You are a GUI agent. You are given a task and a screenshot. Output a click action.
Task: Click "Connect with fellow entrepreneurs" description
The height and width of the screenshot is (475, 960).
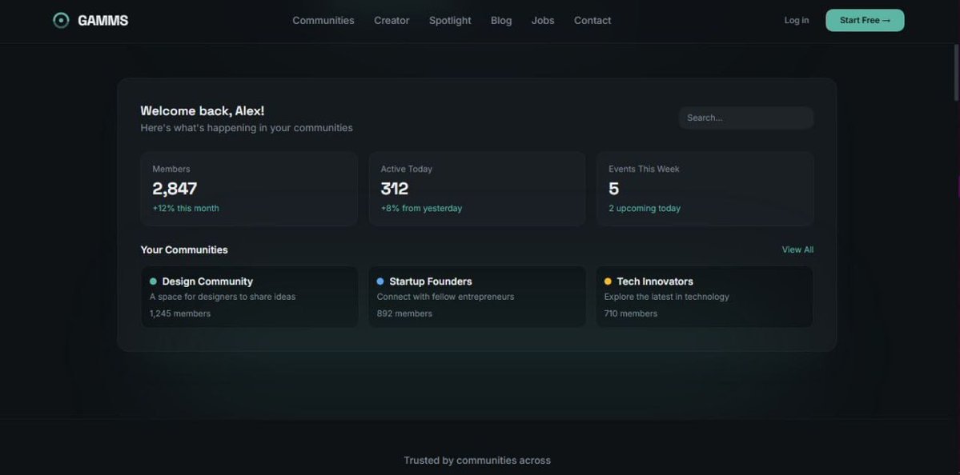click(445, 297)
